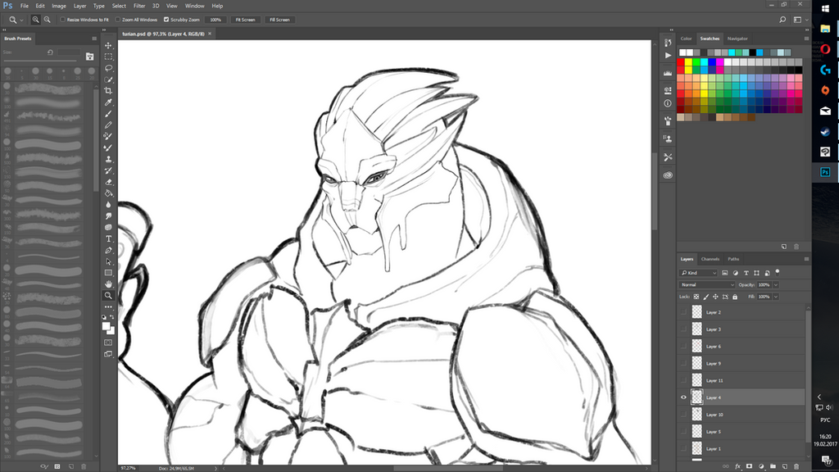Select the Zoom tool in the toolbox

[108, 295]
